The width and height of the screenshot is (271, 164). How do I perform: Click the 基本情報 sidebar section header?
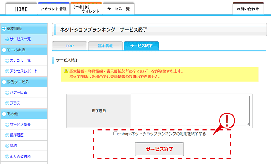pyautogui.click(x=24, y=28)
